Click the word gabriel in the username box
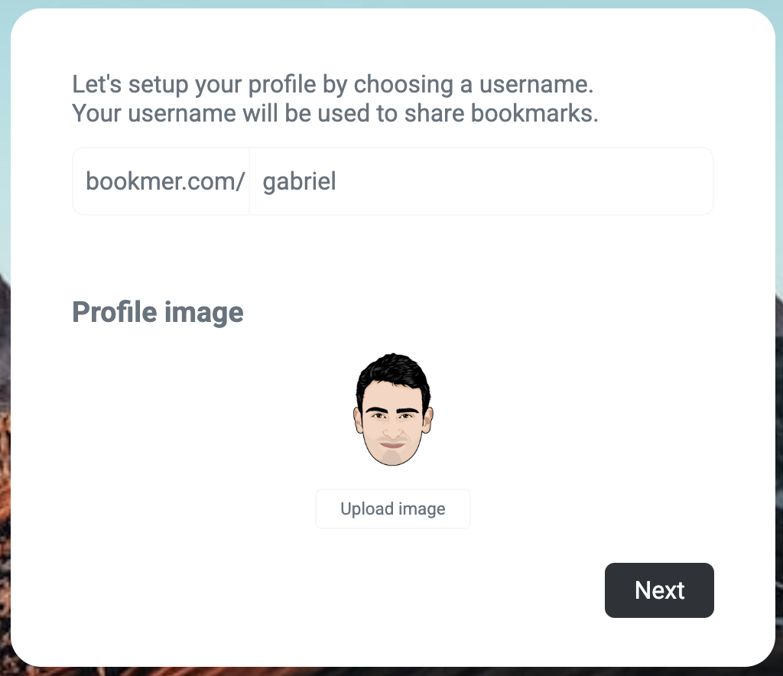This screenshot has width=783, height=676. pyautogui.click(x=299, y=182)
